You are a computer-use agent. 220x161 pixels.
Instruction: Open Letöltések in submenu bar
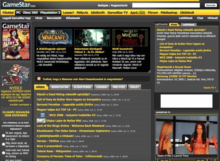pyautogui.click(x=186, y=18)
